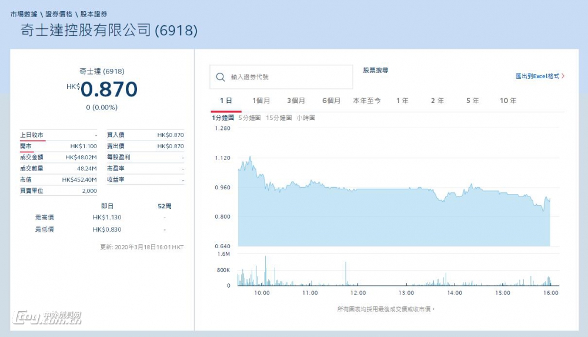
Task: Click the 股本證券 breadcrumb link
Action: tap(94, 14)
